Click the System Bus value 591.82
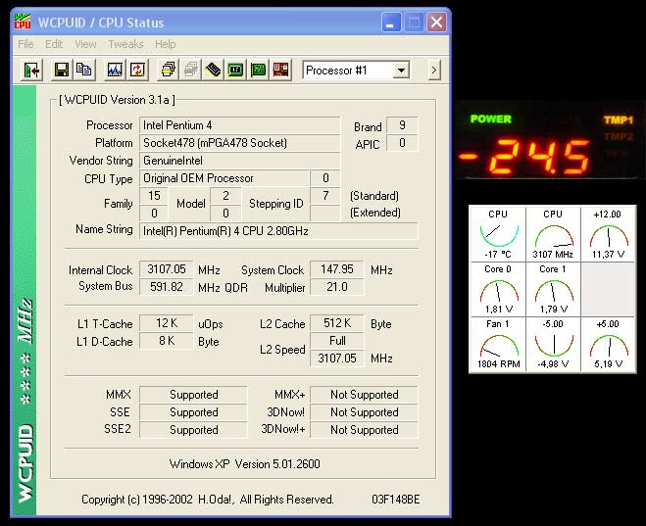This screenshot has width=646, height=526. (167, 287)
